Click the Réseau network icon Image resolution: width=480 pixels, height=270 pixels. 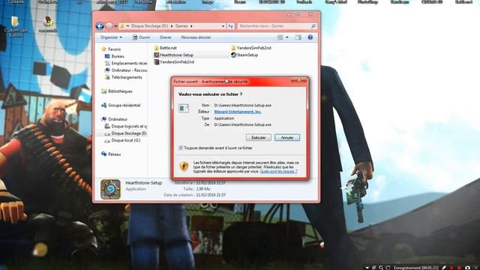pos(103,154)
